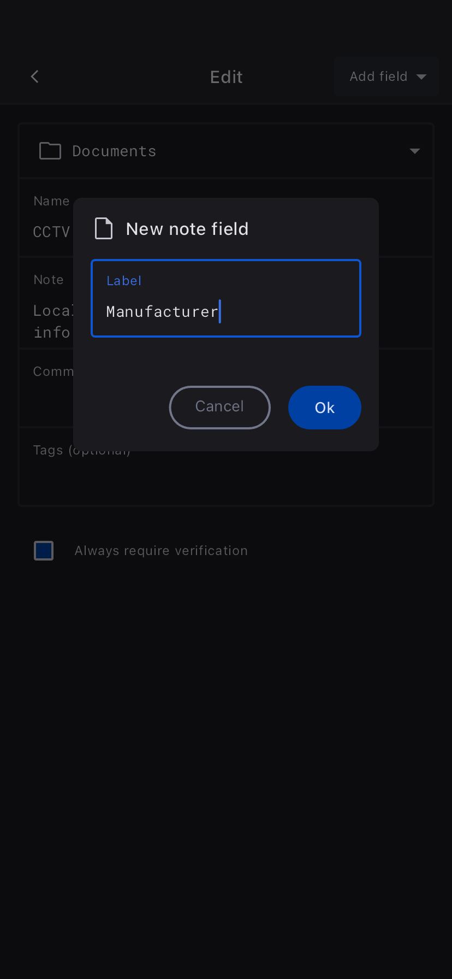This screenshot has width=452, height=979.
Task: Select the Documents folder name
Action: (x=114, y=151)
